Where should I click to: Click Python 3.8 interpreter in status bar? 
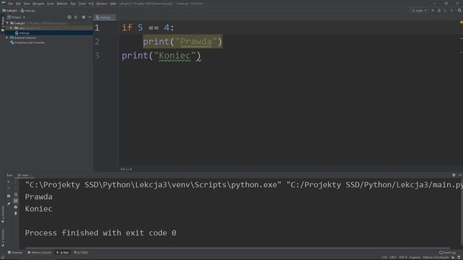(436, 257)
